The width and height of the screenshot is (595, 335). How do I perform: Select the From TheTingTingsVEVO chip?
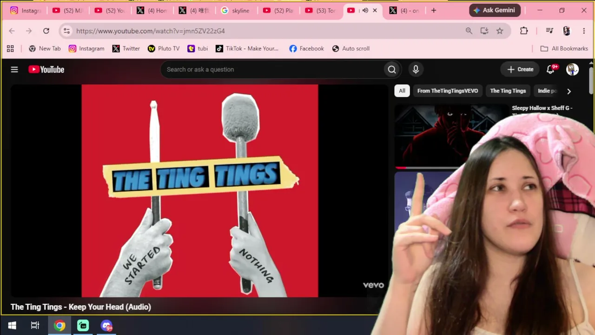tap(448, 91)
